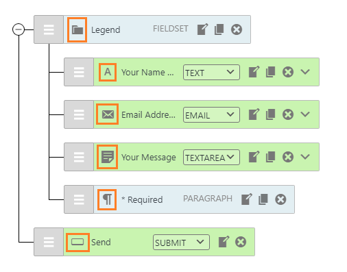
Task: Duplicate the Required paragraph element
Action: 263,199
